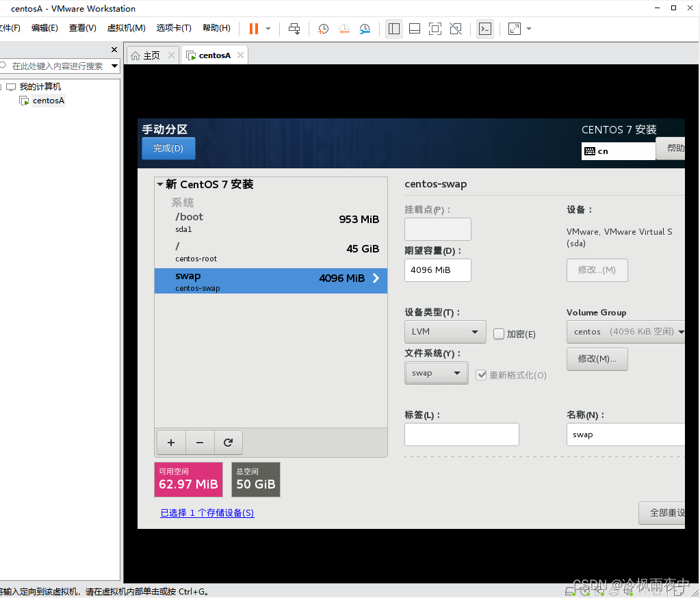Toggle the 加密(E) encrypt checkbox
Viewport: 700px width, 598px height.
click(499, 334)
